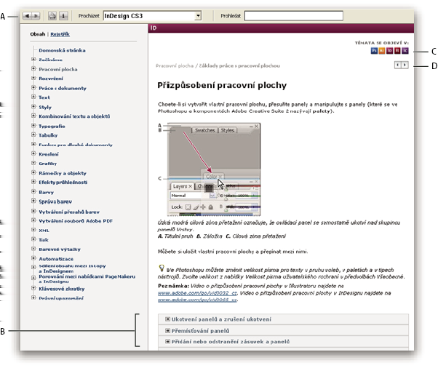Viewport: 438px width, 368px height.
Task: Expand the Kreslení tree item
Action: click(x=33, y=153)
